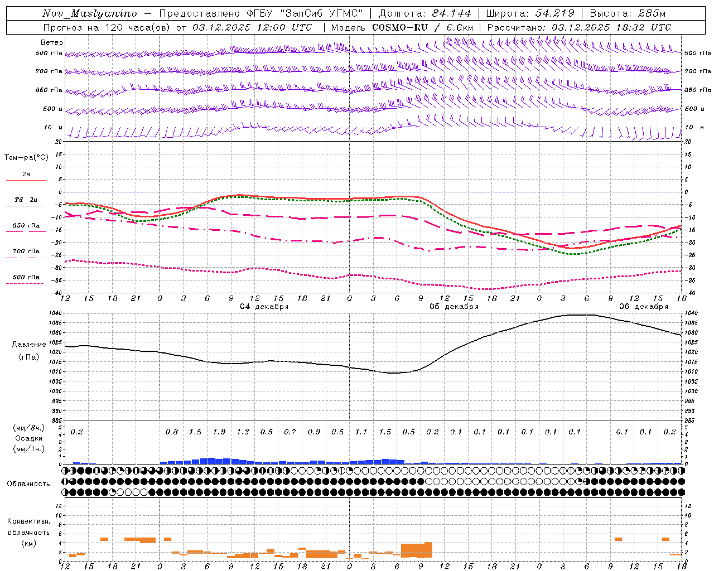This screenshot has height=571, width=714.
Task: Click the 06 декабря date label
Action: pyautogui.click(x=644, y=307)
